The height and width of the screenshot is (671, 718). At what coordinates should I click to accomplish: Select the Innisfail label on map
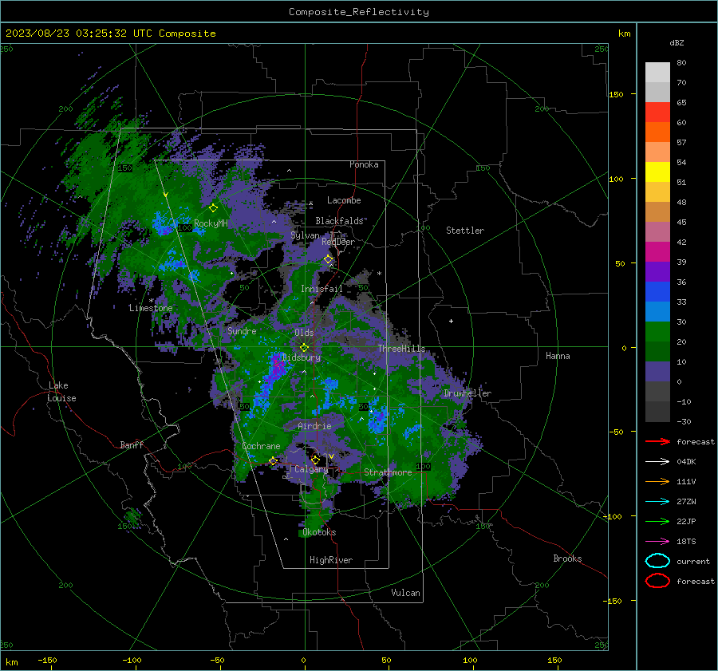click(322, 289)
